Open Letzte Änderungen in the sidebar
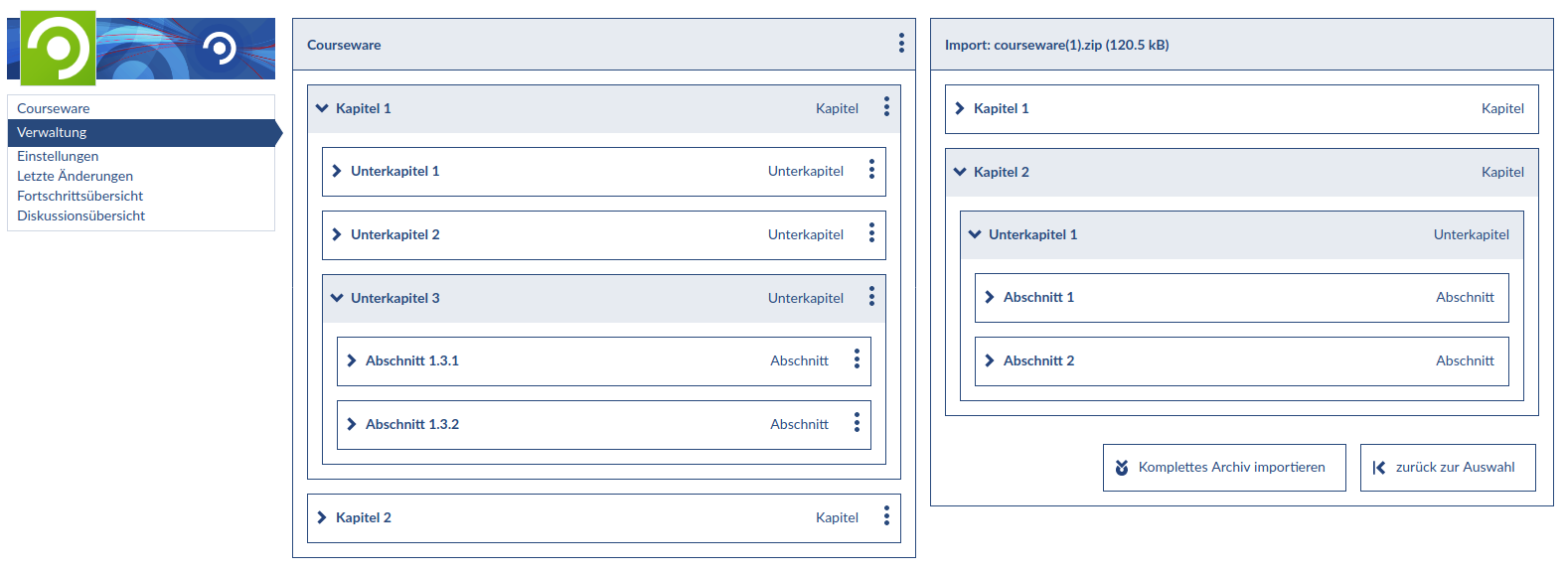The height and width of the screenshot is (572, 1565). click(75, 176)
